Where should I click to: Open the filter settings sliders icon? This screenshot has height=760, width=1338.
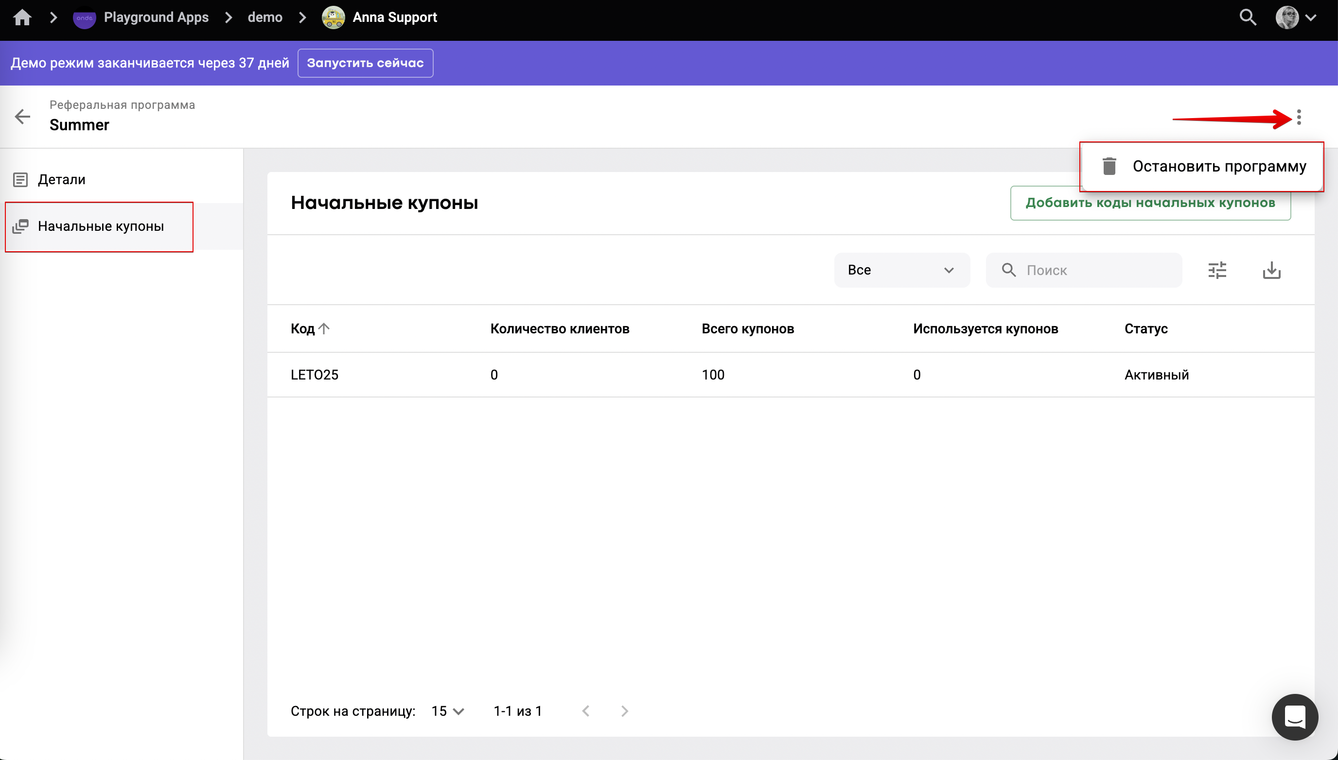tap(1217, 270)
